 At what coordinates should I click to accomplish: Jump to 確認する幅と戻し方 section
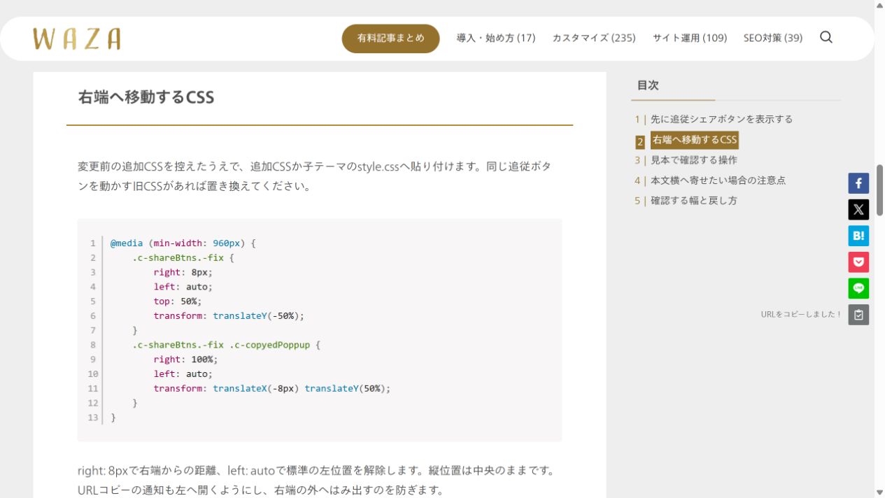pyautogui.click(x=694, y=201)
